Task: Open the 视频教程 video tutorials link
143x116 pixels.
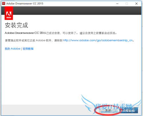Action: (x=28, y=49)
